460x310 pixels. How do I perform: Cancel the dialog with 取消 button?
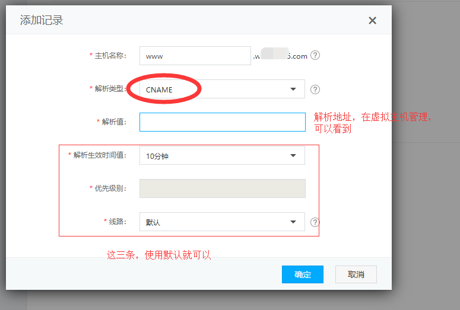click(x=356, y=274)
